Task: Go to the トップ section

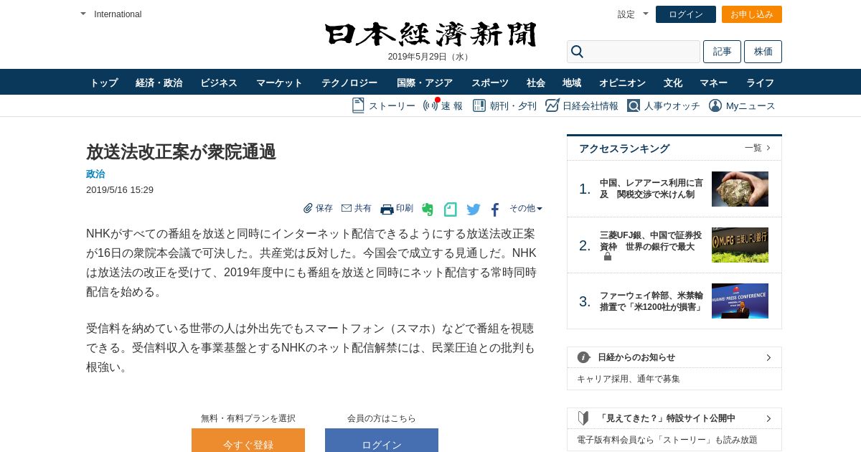Action: tap(104, 83)
